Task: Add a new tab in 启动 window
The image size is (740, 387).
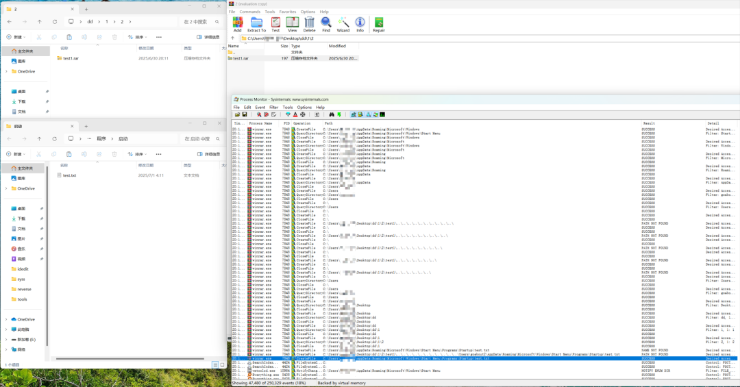Action: point(86,126)
